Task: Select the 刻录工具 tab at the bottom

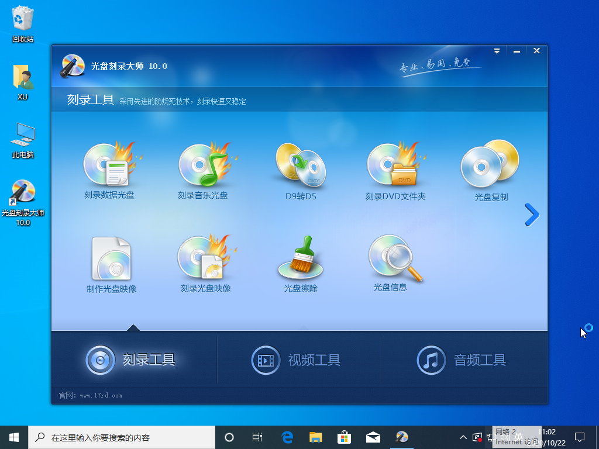Action: pos(134,360)
